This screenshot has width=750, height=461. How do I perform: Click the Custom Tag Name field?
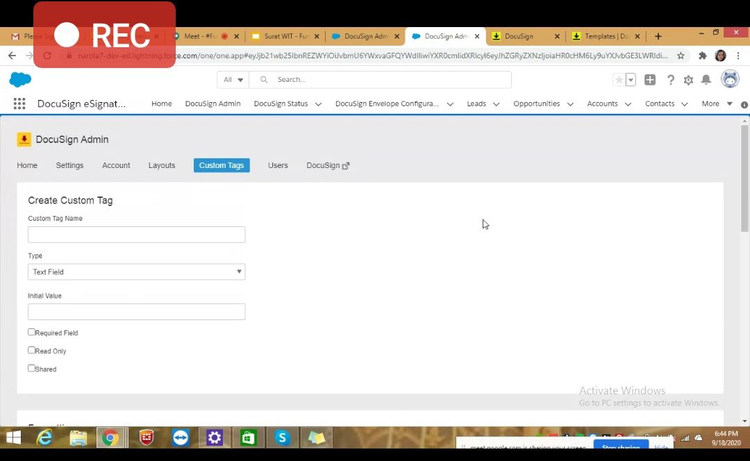coord(136,235)
